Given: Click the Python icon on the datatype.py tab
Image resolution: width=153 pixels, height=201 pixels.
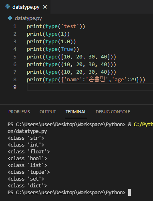Looking at the screenshot, I should click(x=8, y=7).
